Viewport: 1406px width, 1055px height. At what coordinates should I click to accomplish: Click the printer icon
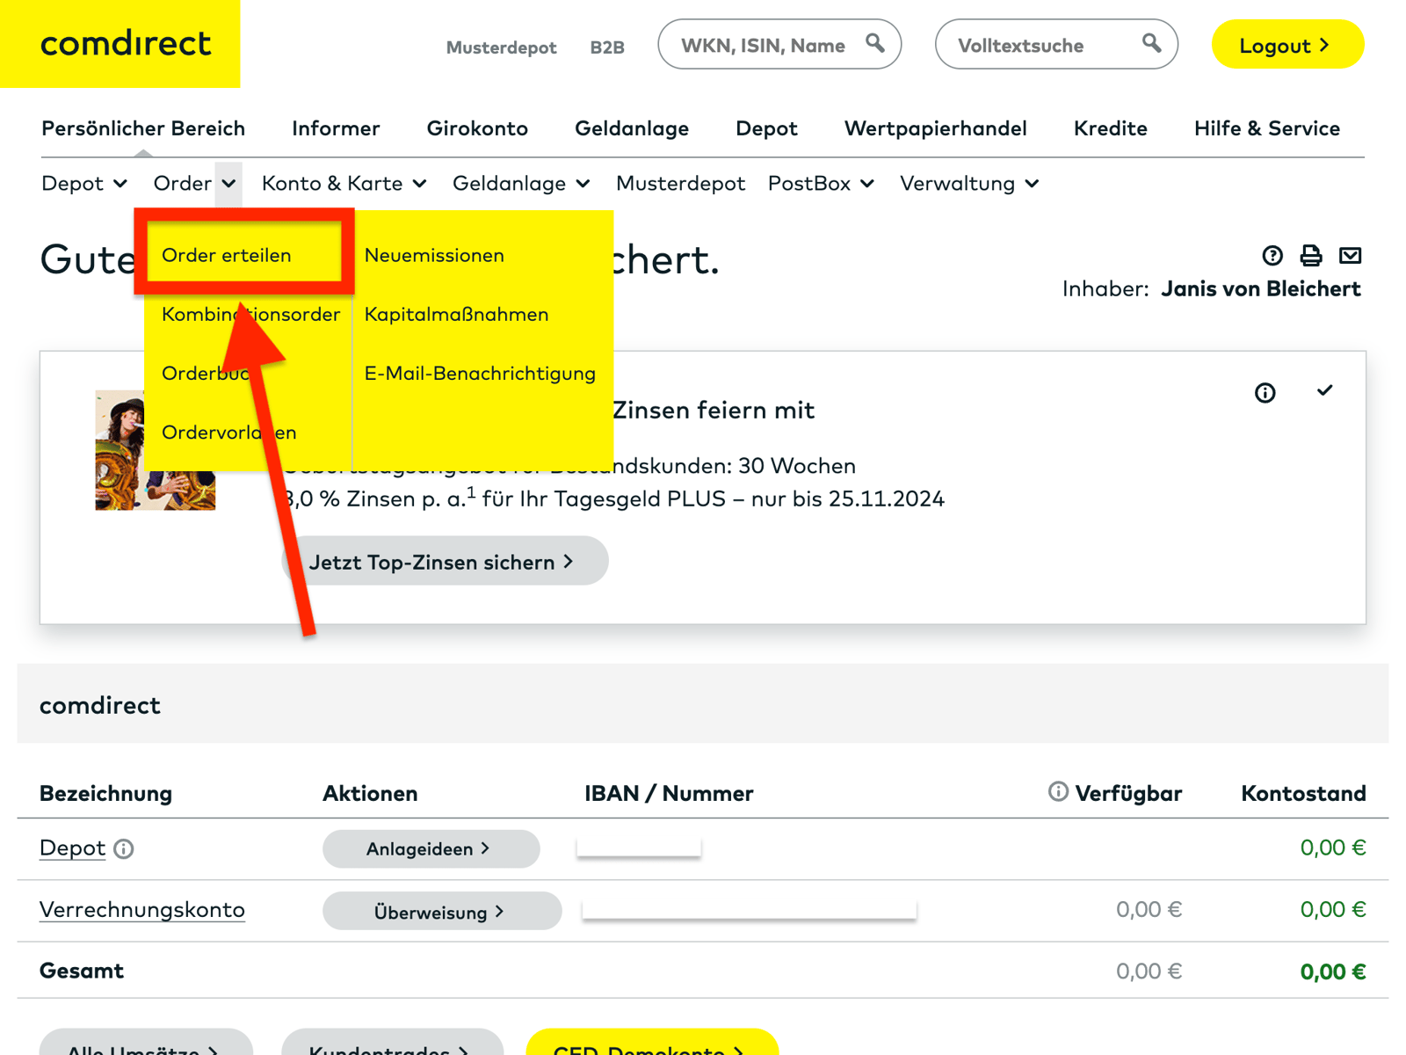tap(1311, 256)
